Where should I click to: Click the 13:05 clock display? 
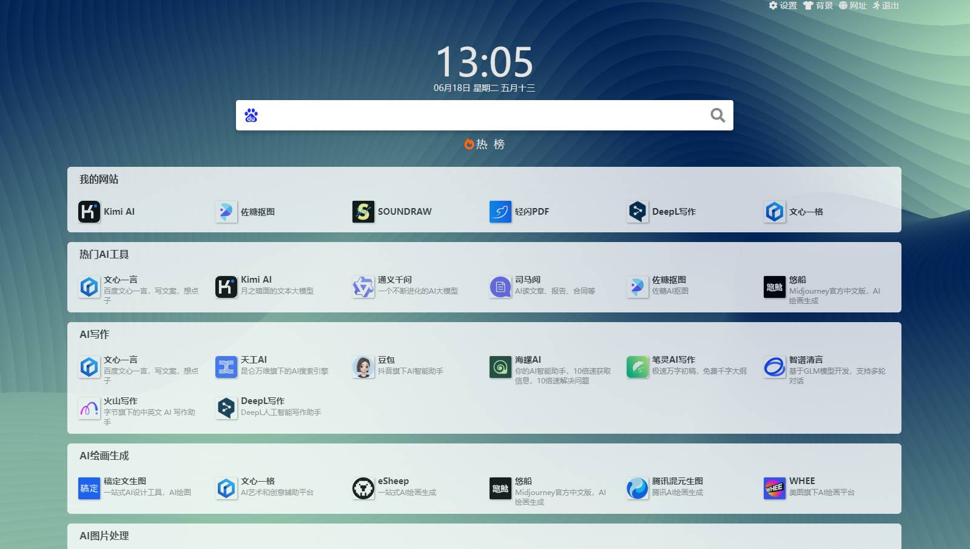coord(485,62)
